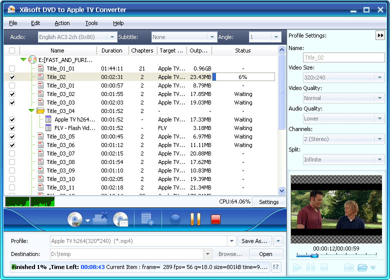Image resolution: width=390 pixels, height=280 pixels.
Task: Click the DVD info toolbar icon
Action: [120, 219]
